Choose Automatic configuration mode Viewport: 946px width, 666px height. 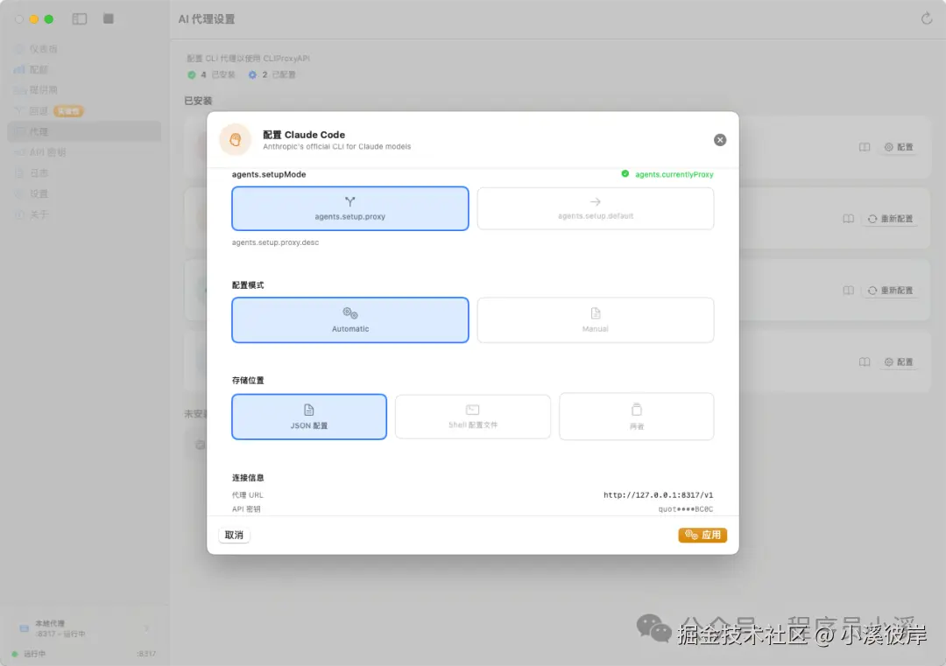(x=349, y=320)
